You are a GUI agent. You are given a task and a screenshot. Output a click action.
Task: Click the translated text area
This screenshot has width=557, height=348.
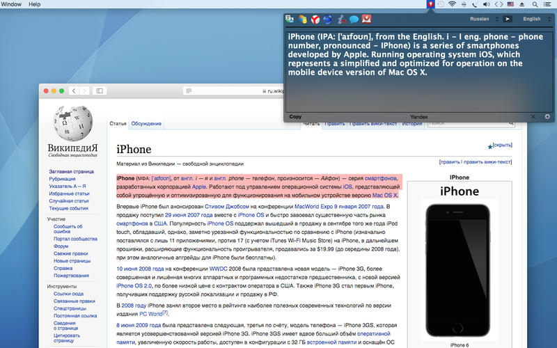(x=419, y=71)
